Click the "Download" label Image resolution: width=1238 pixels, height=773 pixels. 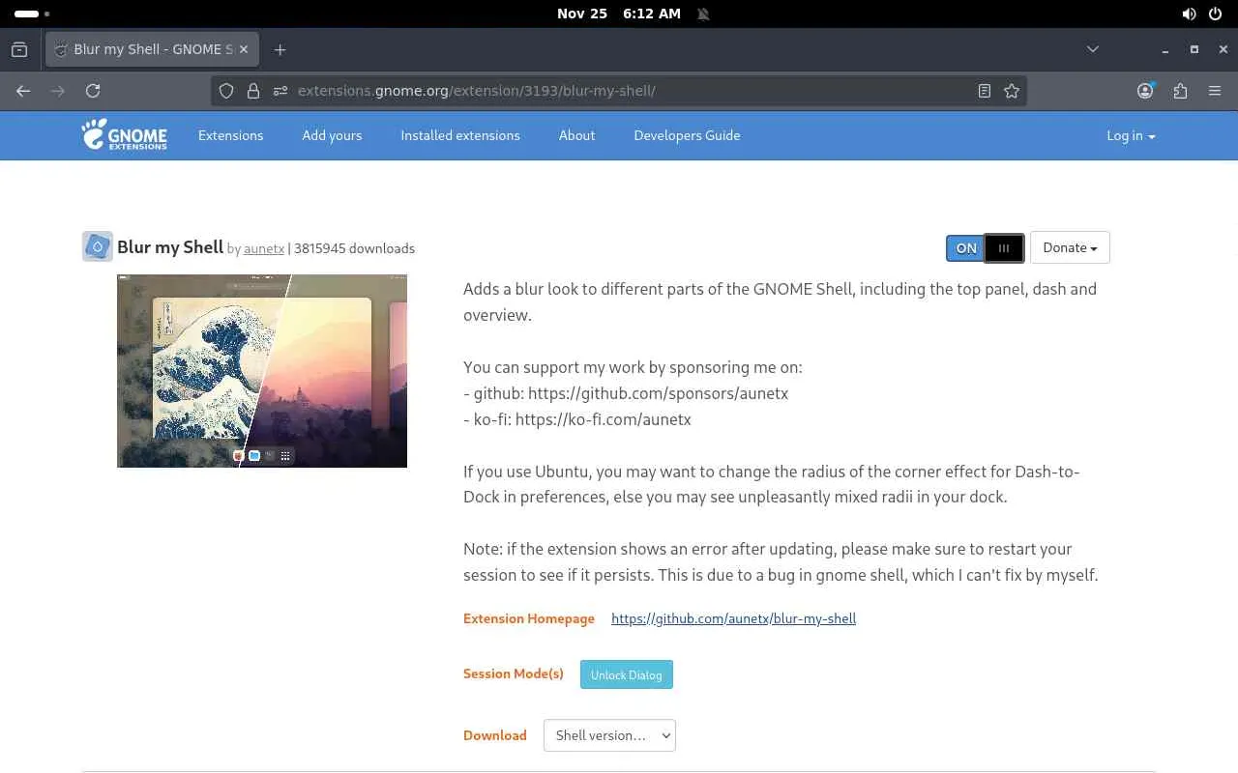495,735
